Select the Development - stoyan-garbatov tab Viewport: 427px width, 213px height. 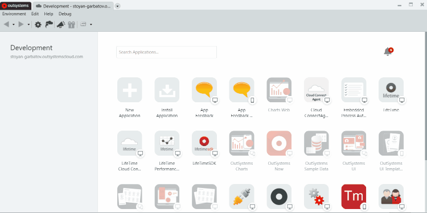pyautogui.click(x=73, y=6)
